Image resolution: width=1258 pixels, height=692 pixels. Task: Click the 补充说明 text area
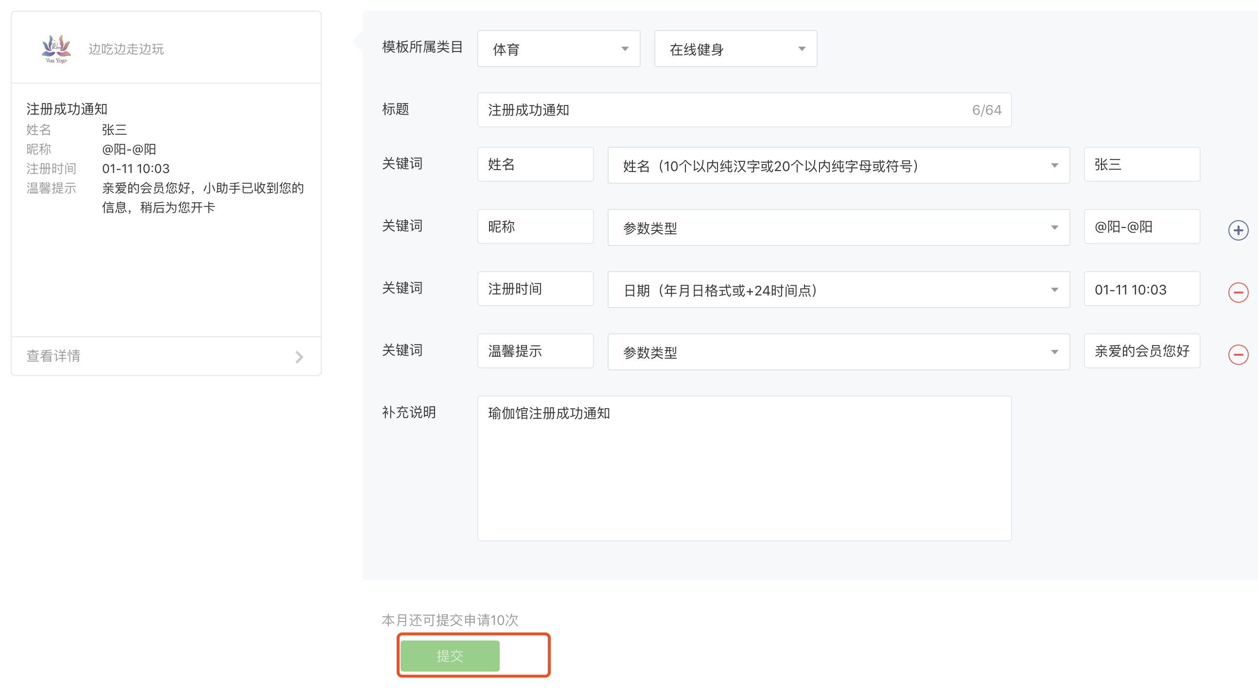tap(744, 468)
